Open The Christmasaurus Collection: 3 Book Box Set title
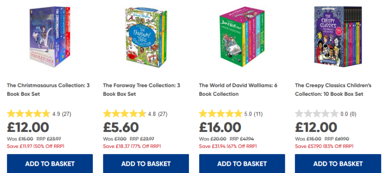Image resolution: width=382 pixels, height=173 pixels. (48, 90)
